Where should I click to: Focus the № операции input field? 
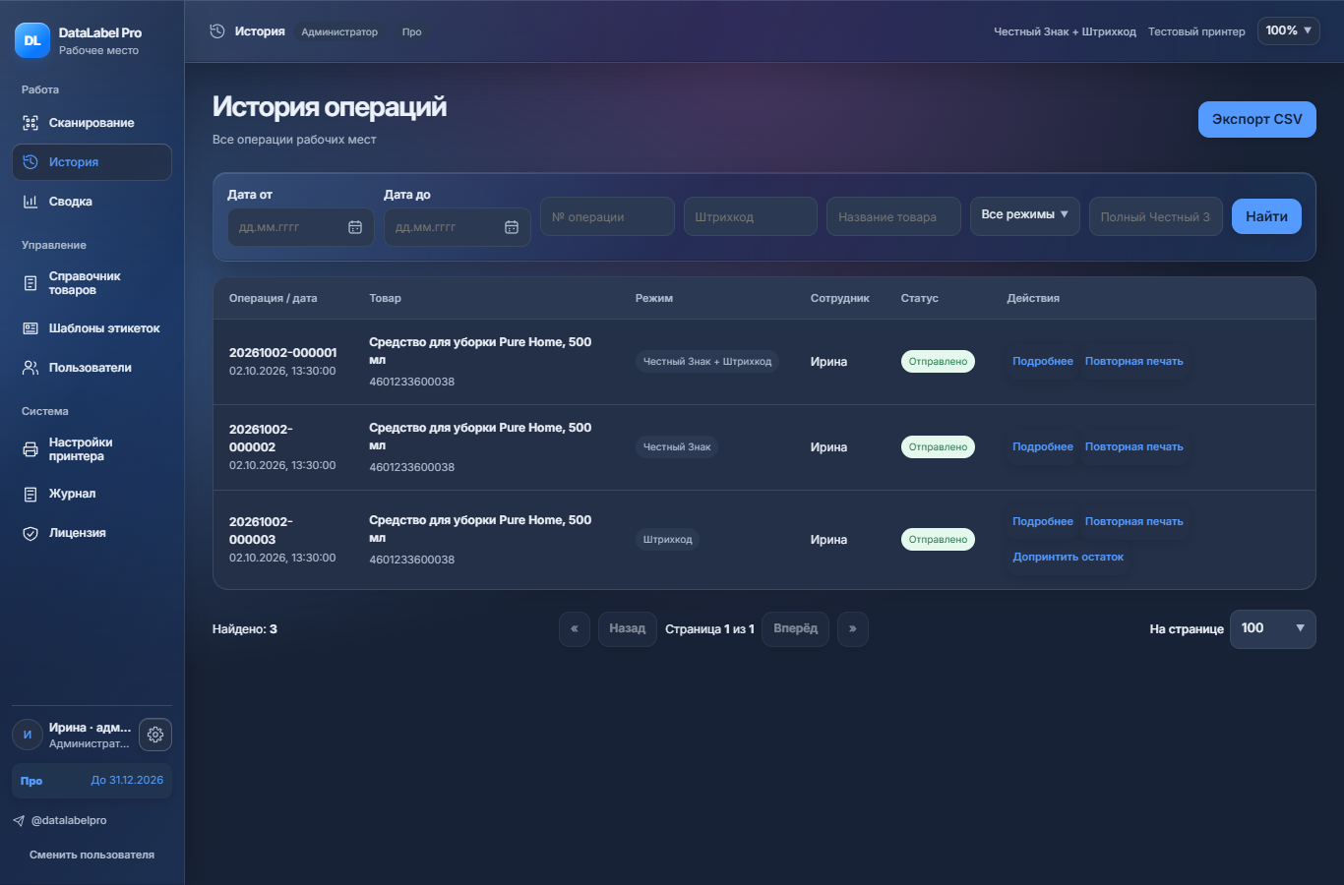coord(607,216)
